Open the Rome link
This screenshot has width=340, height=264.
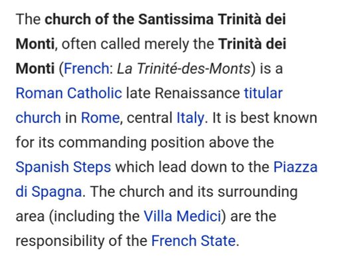(x=100, y=118)
